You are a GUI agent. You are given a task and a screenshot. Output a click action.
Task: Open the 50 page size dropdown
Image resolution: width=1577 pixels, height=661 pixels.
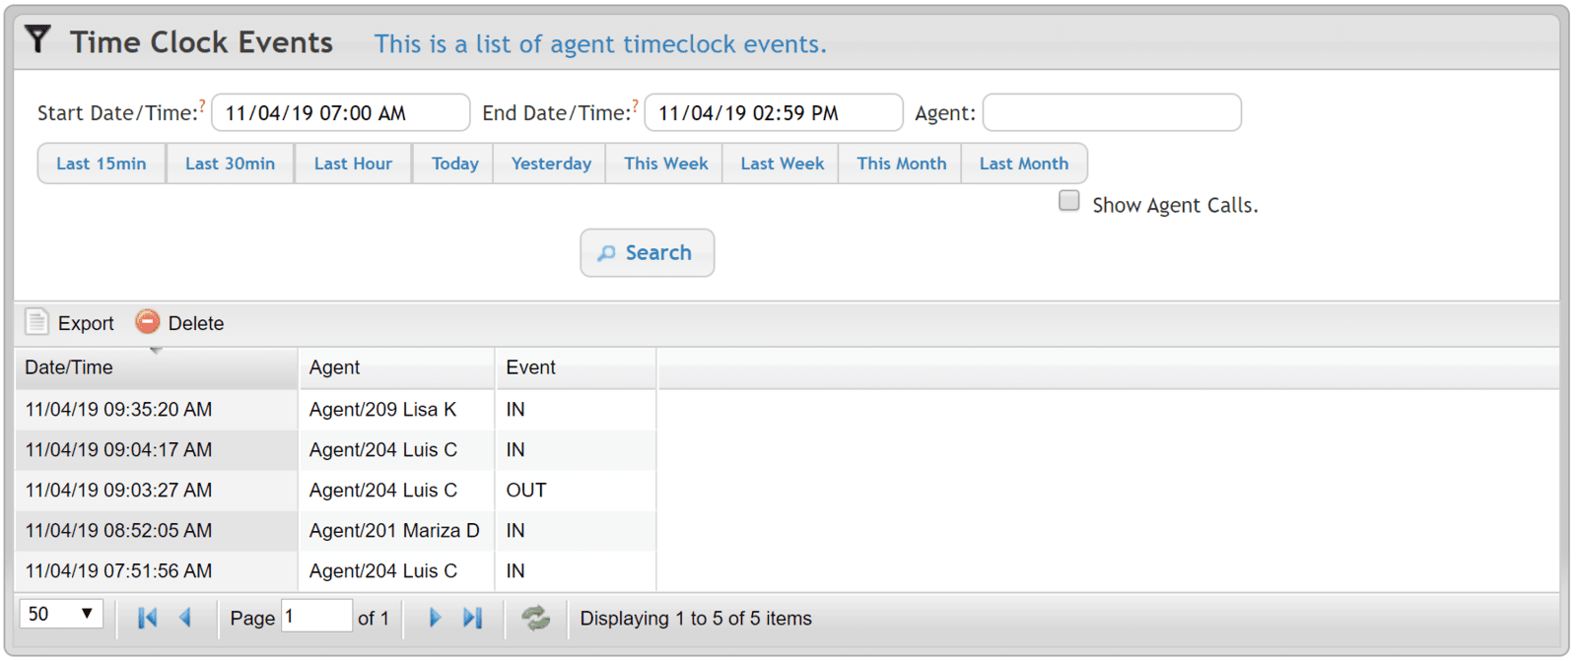point(61,614)
